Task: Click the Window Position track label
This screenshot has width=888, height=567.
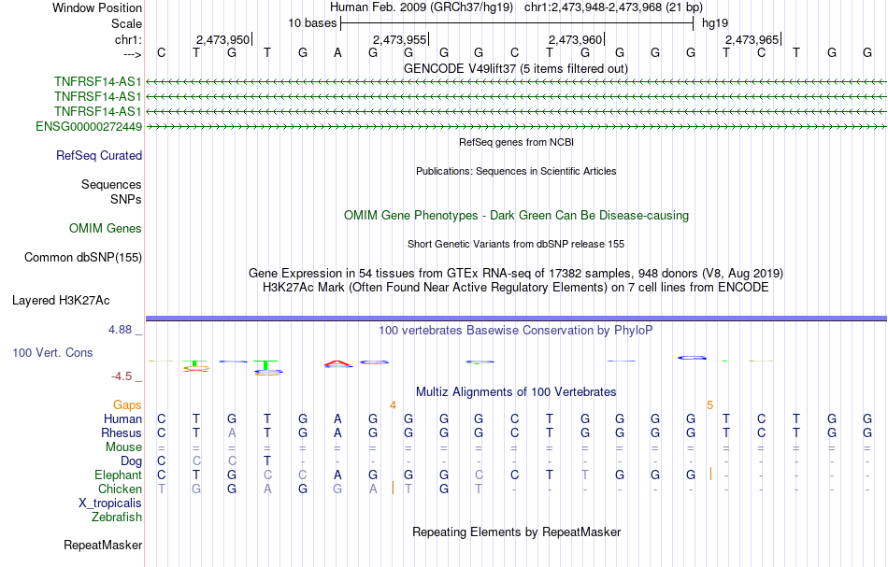Action: point(97,7)
